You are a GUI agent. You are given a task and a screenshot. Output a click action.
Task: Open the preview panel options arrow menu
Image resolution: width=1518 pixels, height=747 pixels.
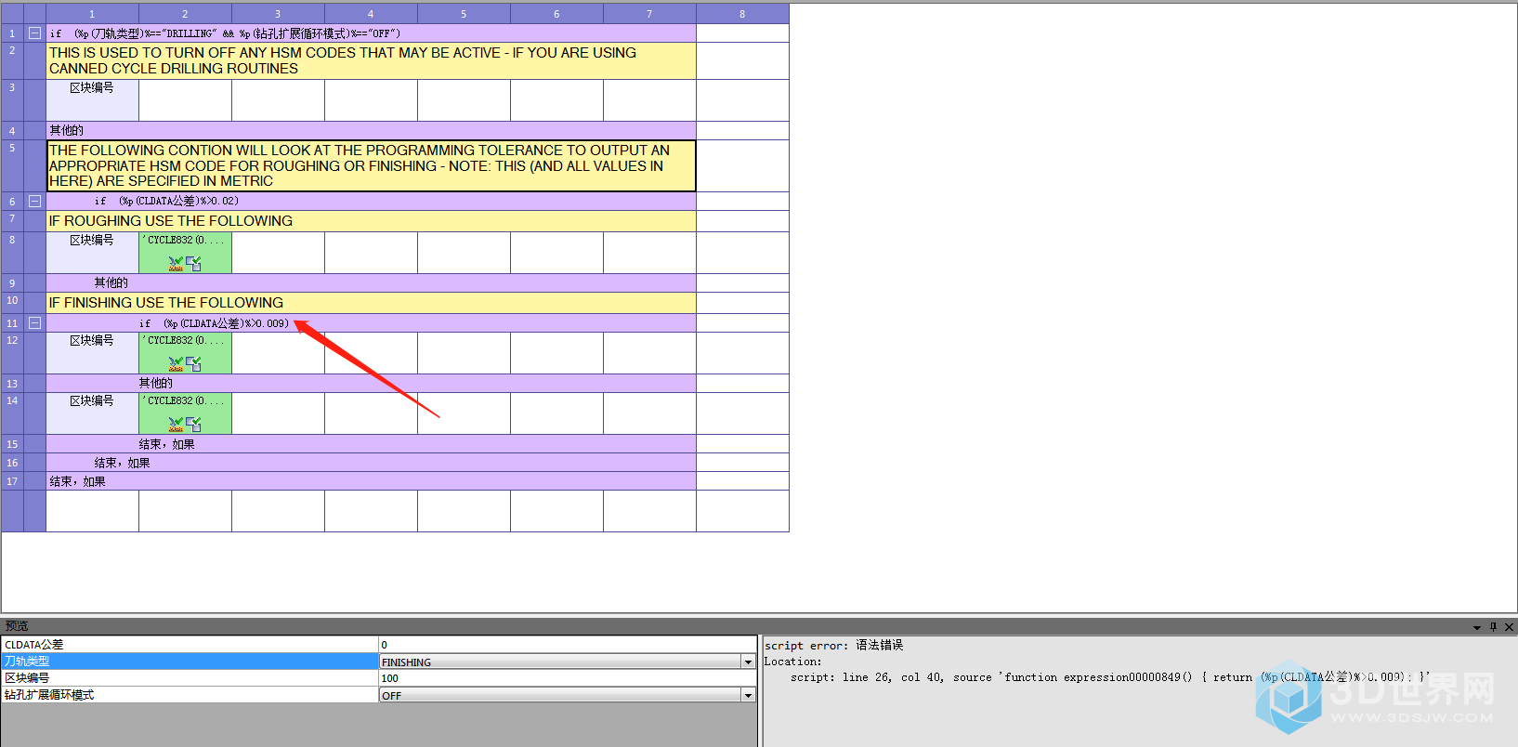[x=1477, y=627]
